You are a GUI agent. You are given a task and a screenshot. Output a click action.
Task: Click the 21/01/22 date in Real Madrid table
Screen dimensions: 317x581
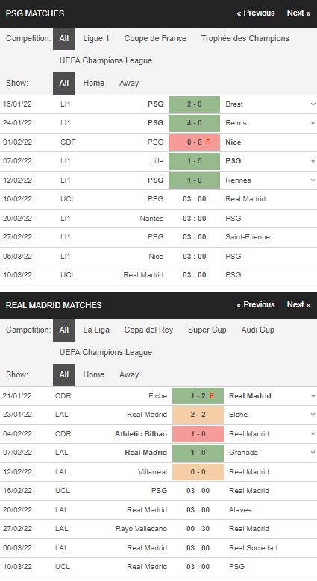pos(17,396)
